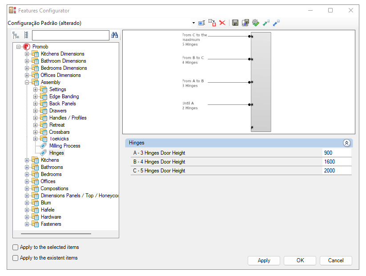The image size is (366, 276).
Task: Expand the Handles / Profiles node
Action: click(35, 118)
